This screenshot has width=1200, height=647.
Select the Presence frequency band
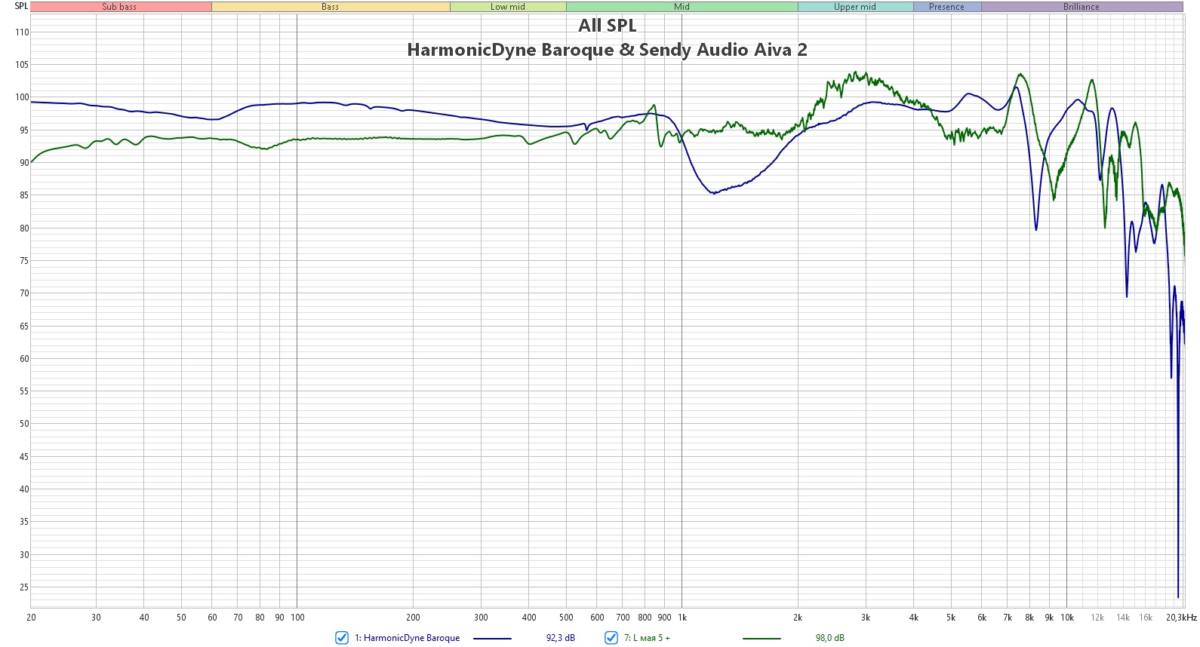click(947, 7)
